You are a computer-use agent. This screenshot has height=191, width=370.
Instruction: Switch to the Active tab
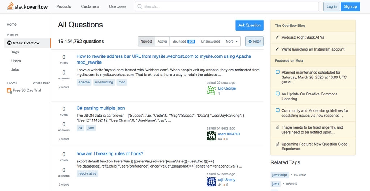coord(162,41)
